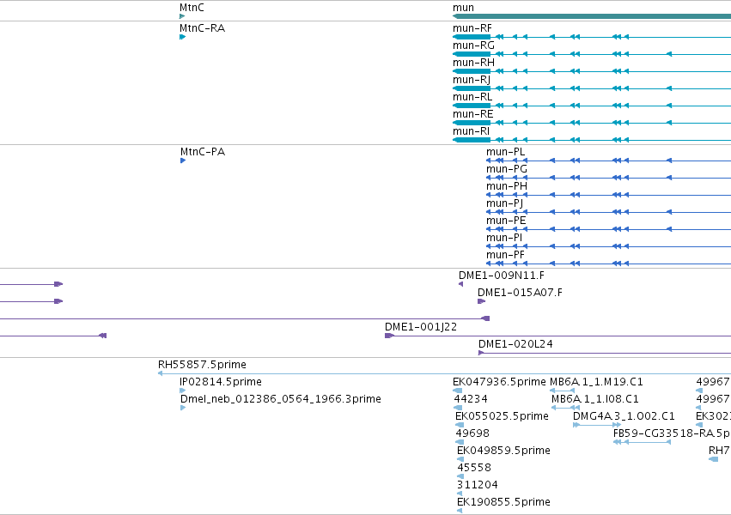The width and height of the screenshot is (731, 515).
Task: Click the mun-RI transcript label
Action: 472,131
